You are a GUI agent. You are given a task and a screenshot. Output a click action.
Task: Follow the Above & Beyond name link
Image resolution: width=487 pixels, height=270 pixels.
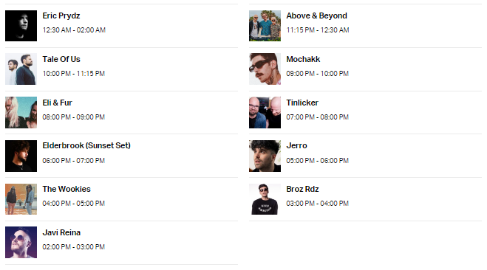tap(316, 15)
